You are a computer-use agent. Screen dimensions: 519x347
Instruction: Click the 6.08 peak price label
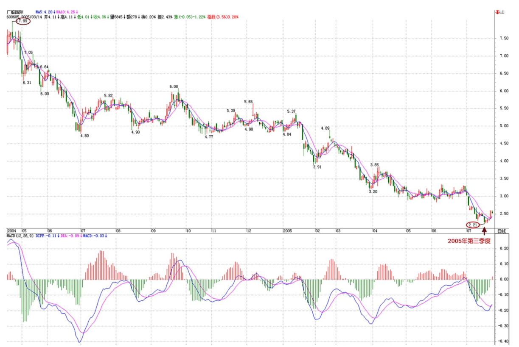(x=174, y=87)
